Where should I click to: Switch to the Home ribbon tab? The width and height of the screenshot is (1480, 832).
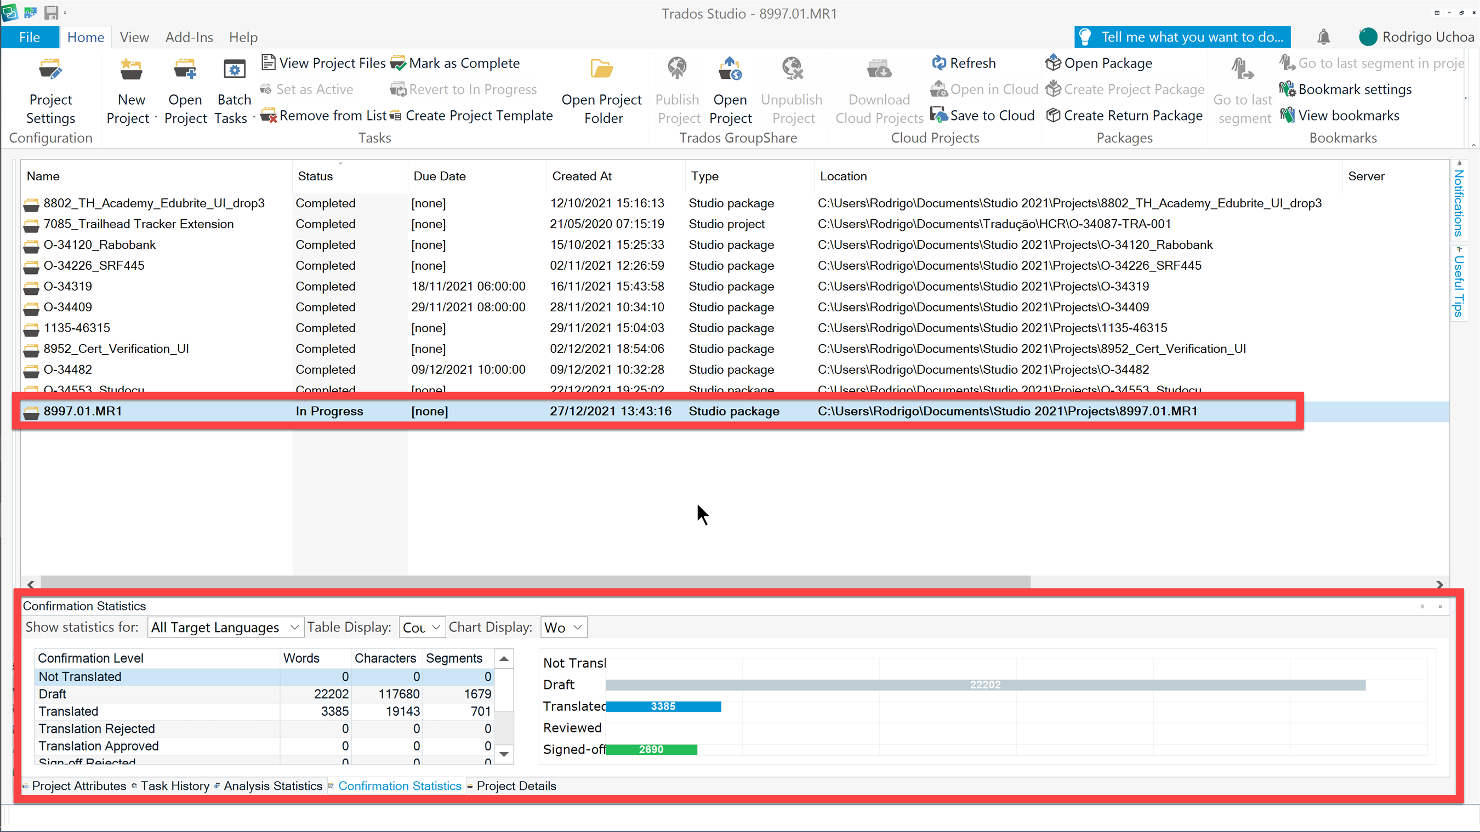point(86,37)
